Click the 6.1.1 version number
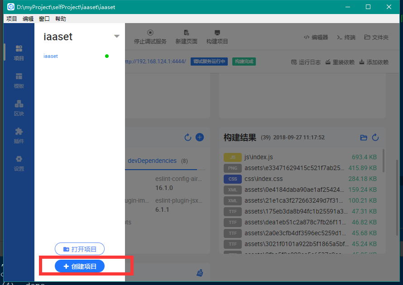403x285 pixels. 162,210
